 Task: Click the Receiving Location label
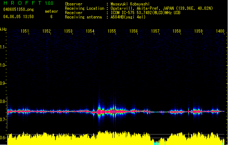[84, 8]
